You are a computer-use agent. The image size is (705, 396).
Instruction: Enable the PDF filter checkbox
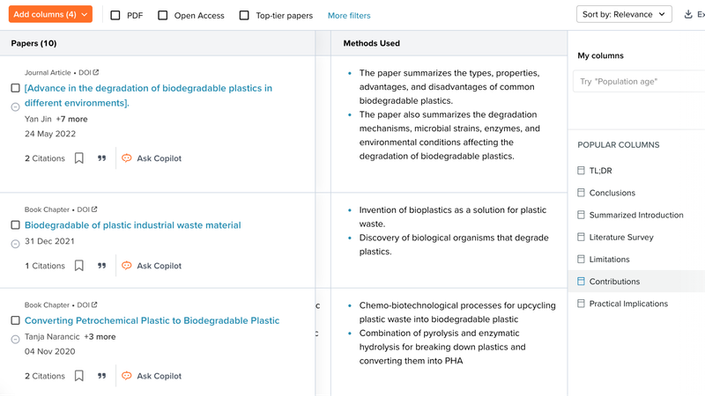click(115, 16)
